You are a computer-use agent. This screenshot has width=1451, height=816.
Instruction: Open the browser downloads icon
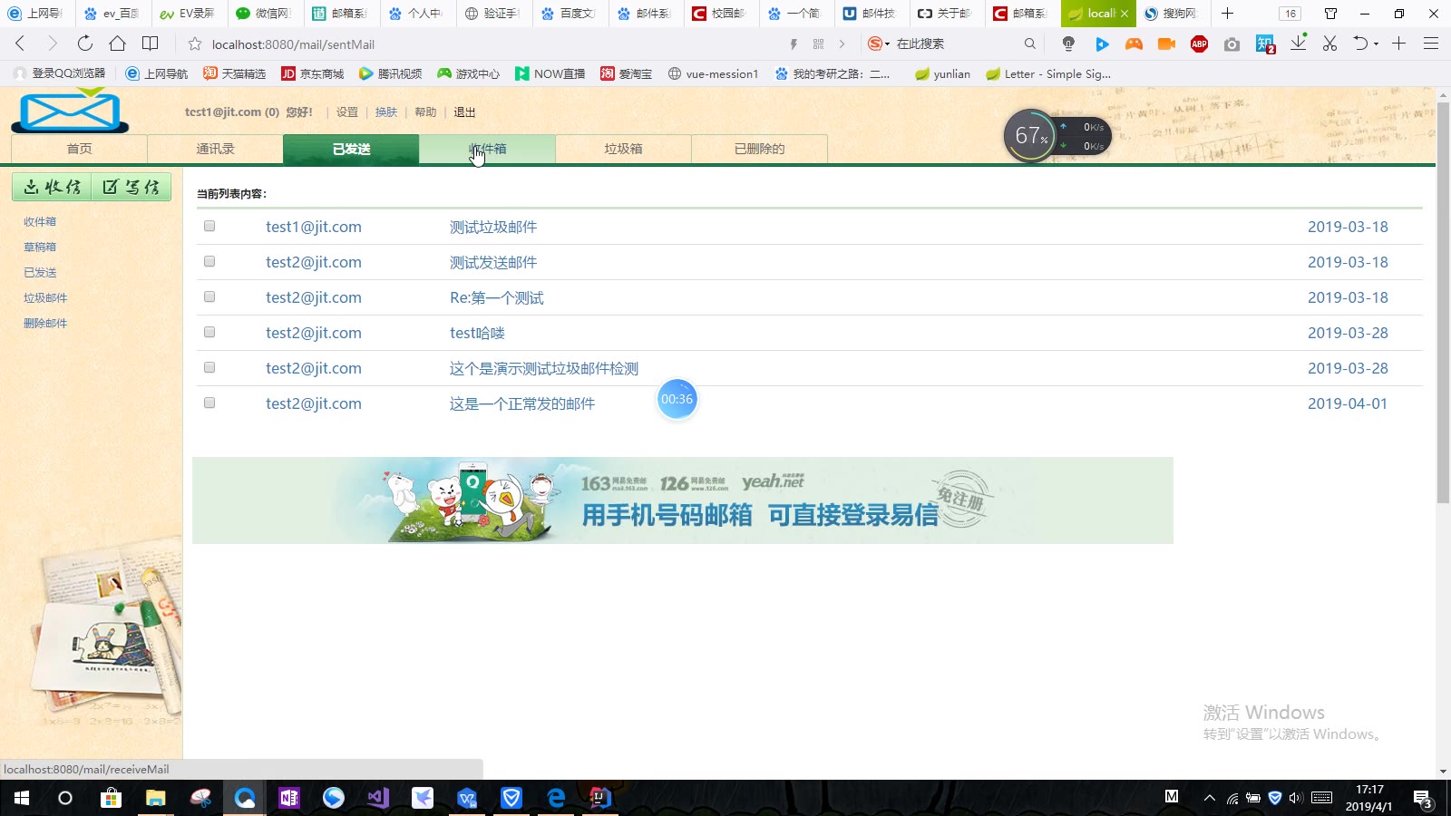pos(1298,44)
